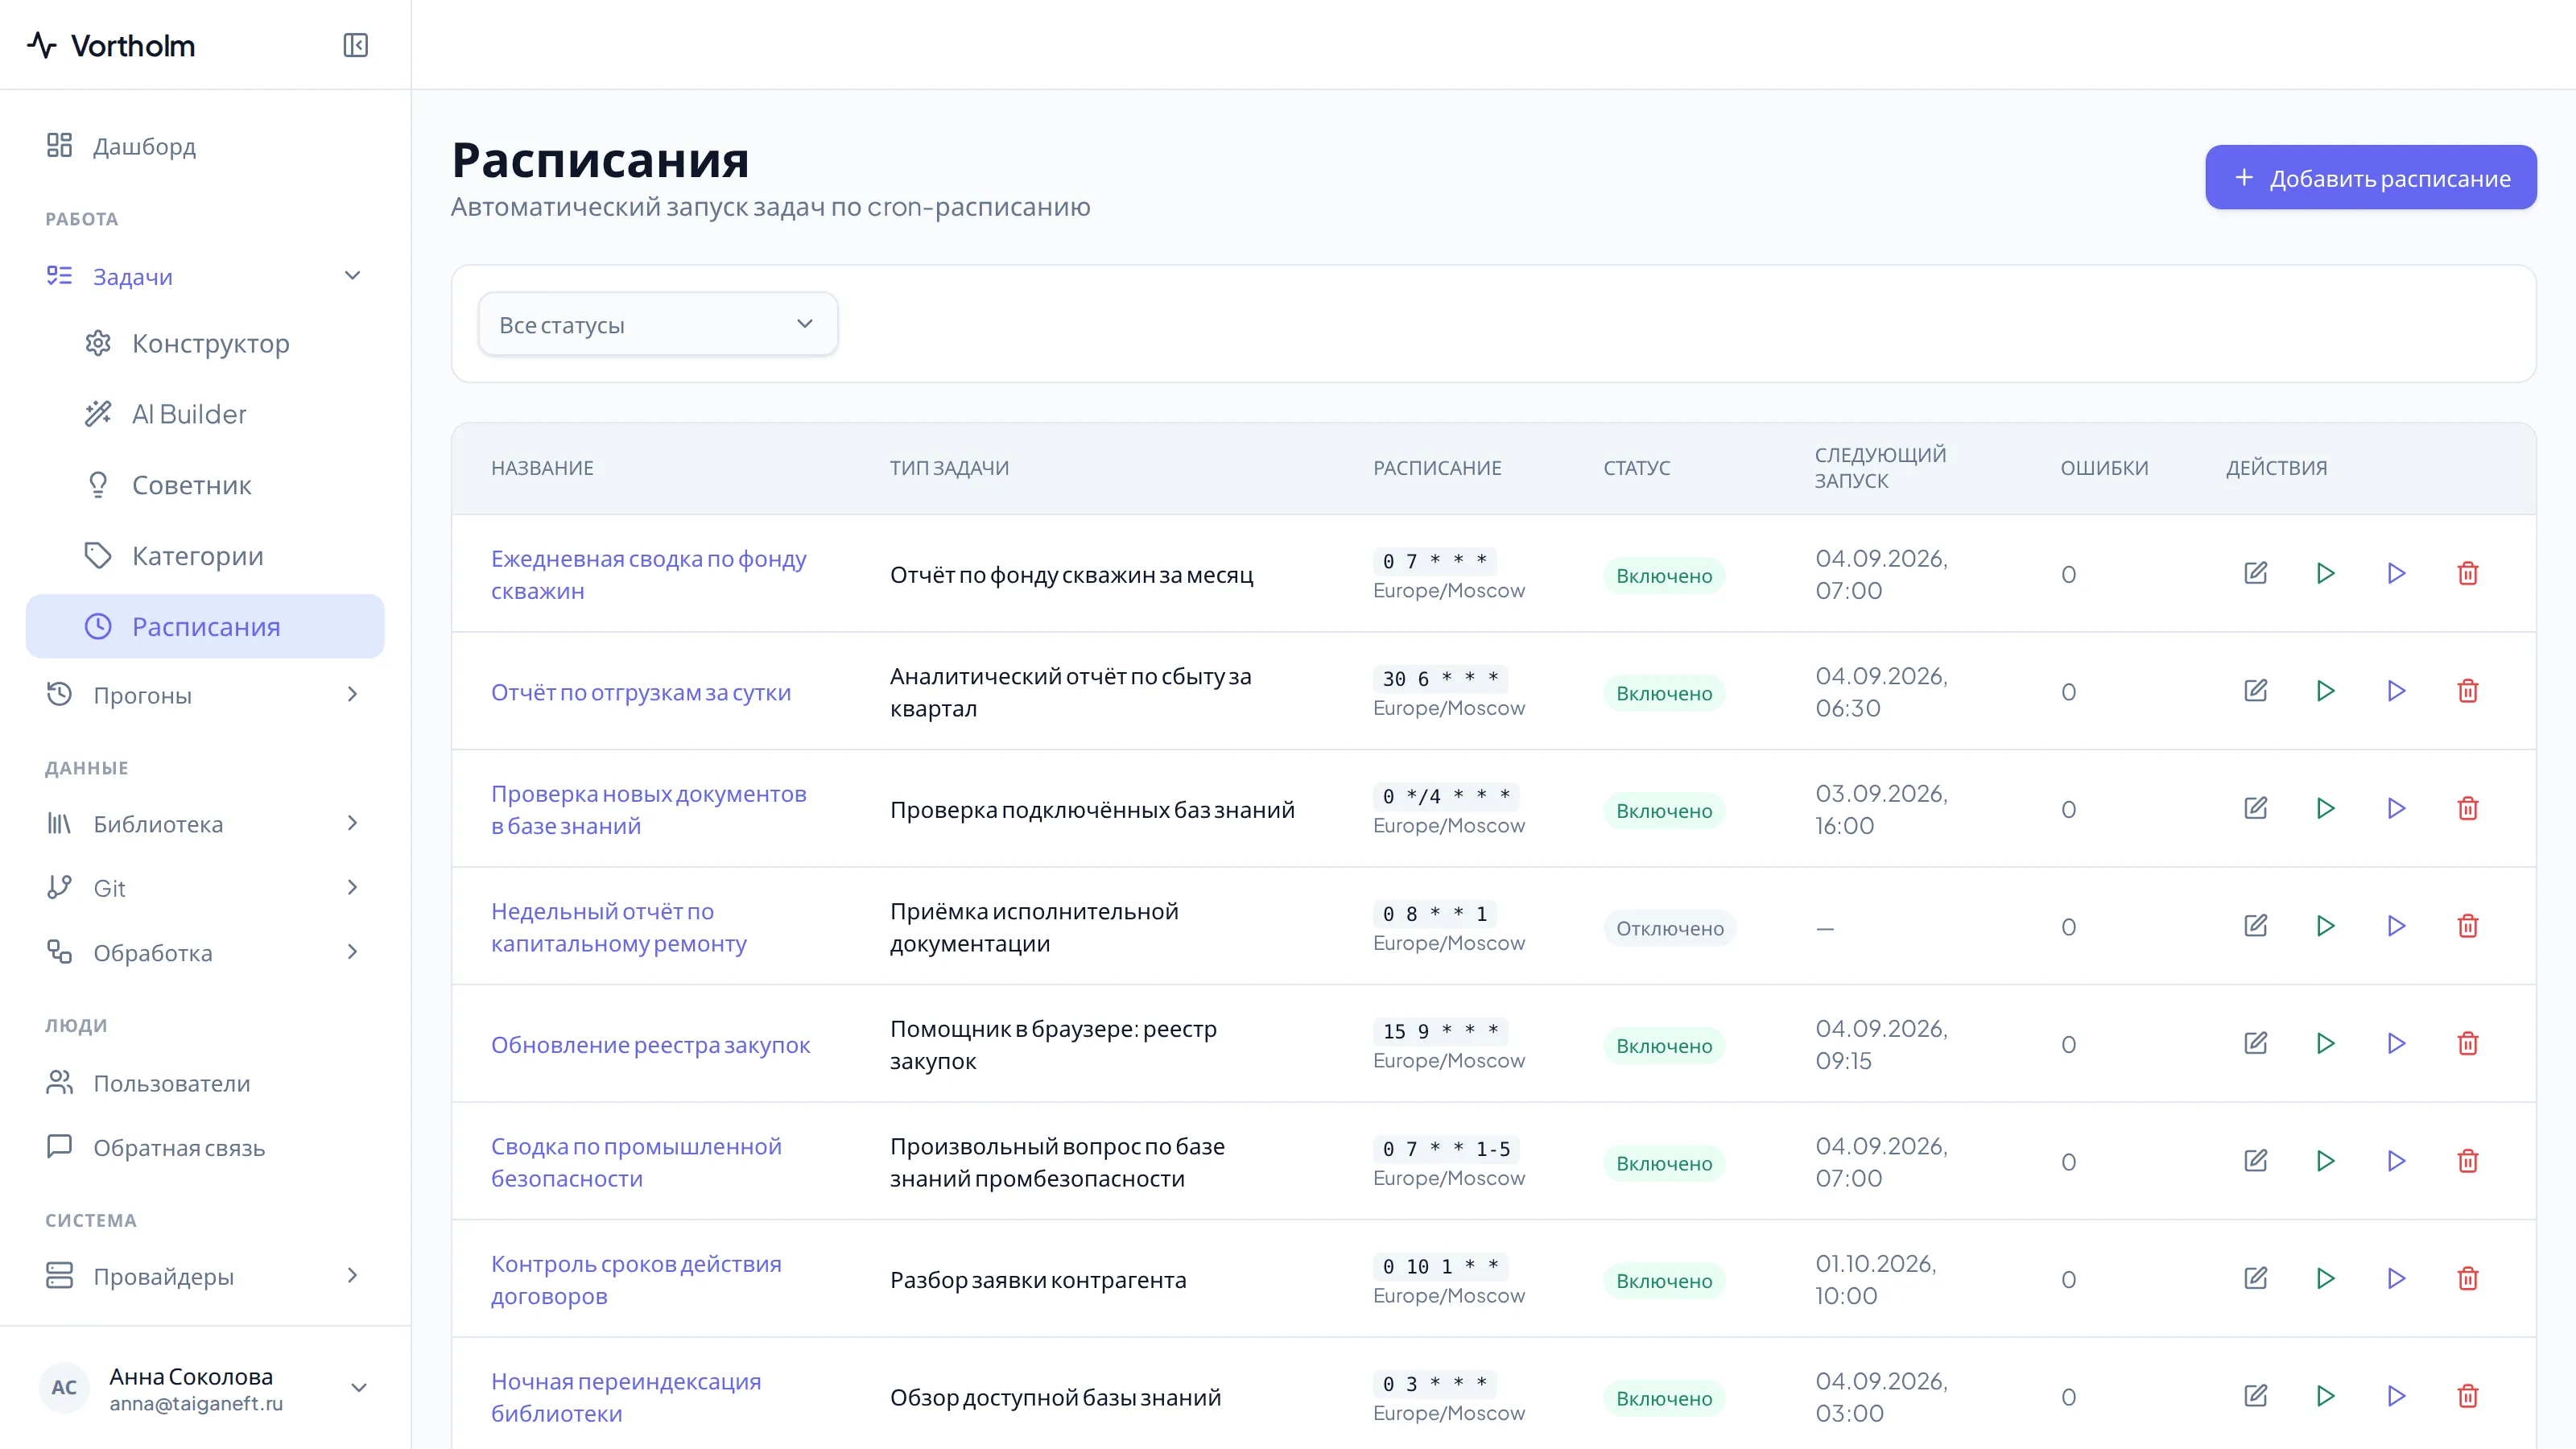Open 'Контроль сроков действия договоров' link

click(636, 1279)
